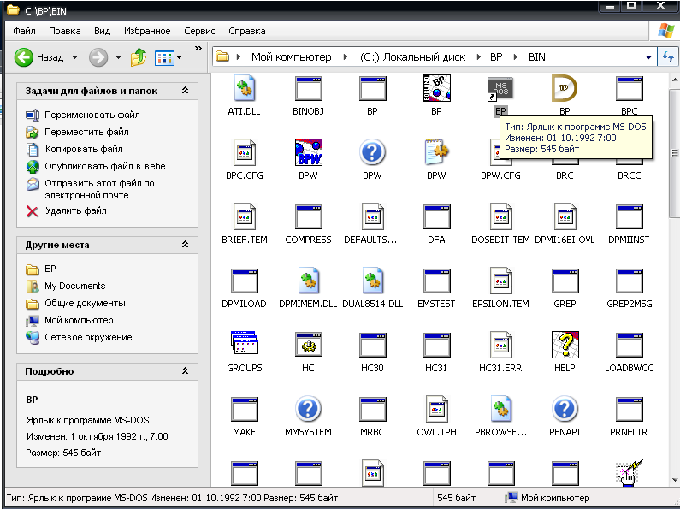Open the ATI.DLL file icon
The image size is (680, 509).
click(244, 88)
